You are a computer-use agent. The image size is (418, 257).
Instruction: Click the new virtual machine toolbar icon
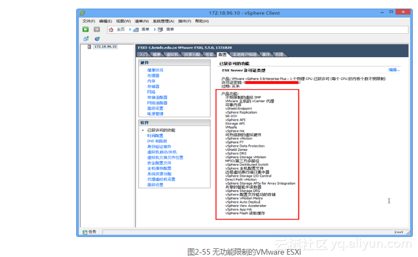[86, 39]
